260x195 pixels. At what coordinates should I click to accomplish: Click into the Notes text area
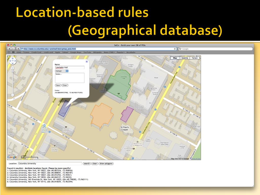(x=70, y=78)
